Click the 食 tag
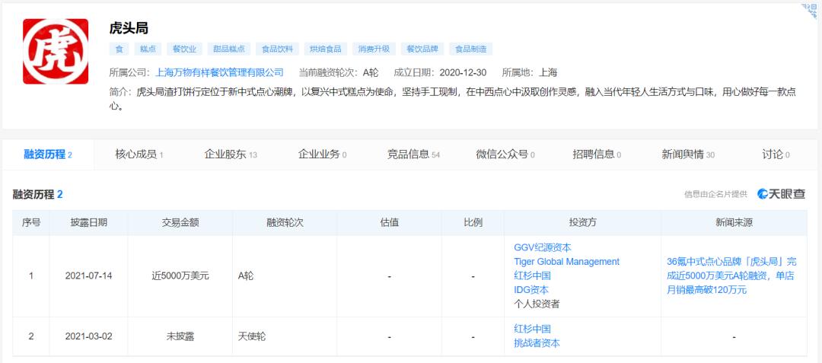 tap(119, 49)
